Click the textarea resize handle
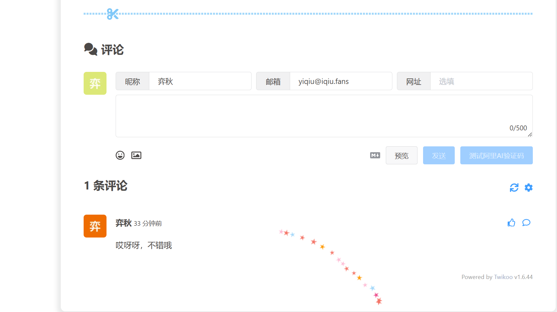This screenshot has height=312, width=557. coord(531,135)
